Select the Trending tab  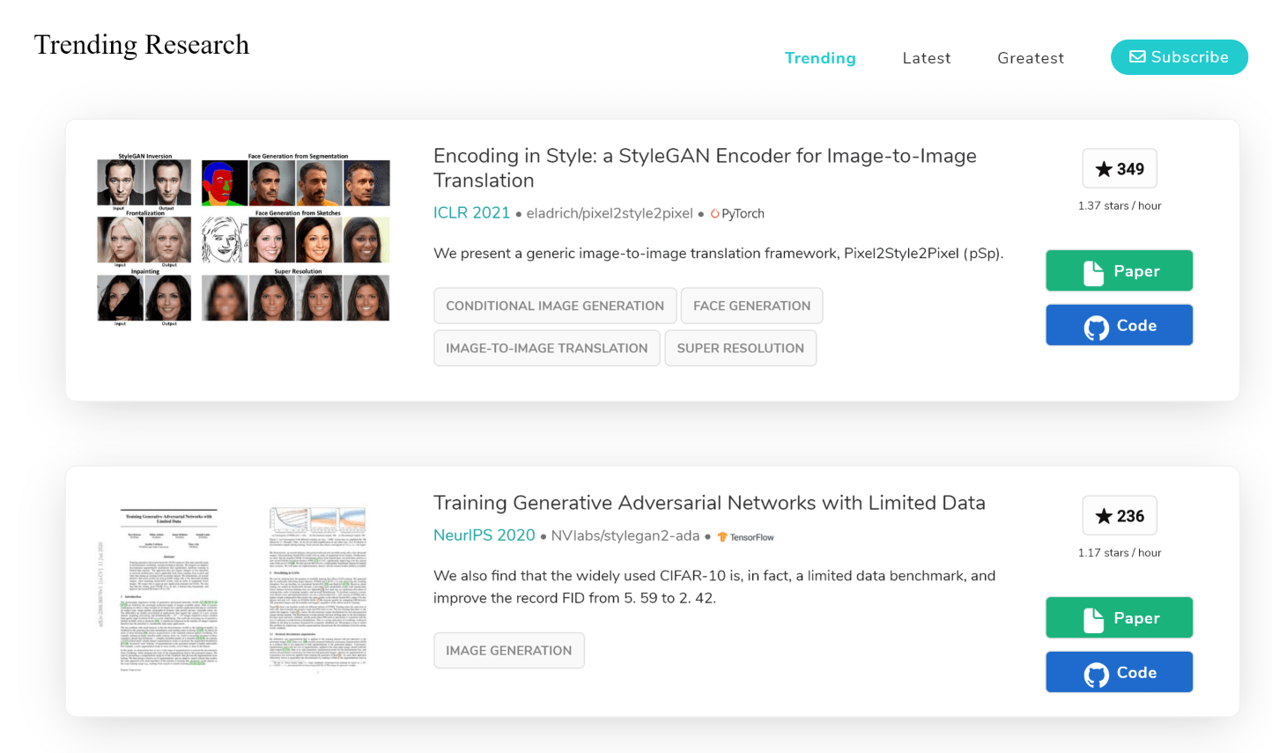(820, 58)
